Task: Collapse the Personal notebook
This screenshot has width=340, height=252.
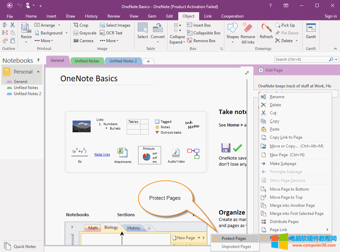Action: 38,72
